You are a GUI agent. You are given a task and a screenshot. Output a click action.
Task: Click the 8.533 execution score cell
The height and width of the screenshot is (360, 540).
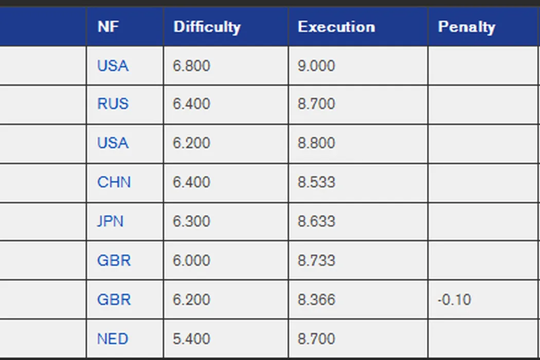tap(316, 182)
